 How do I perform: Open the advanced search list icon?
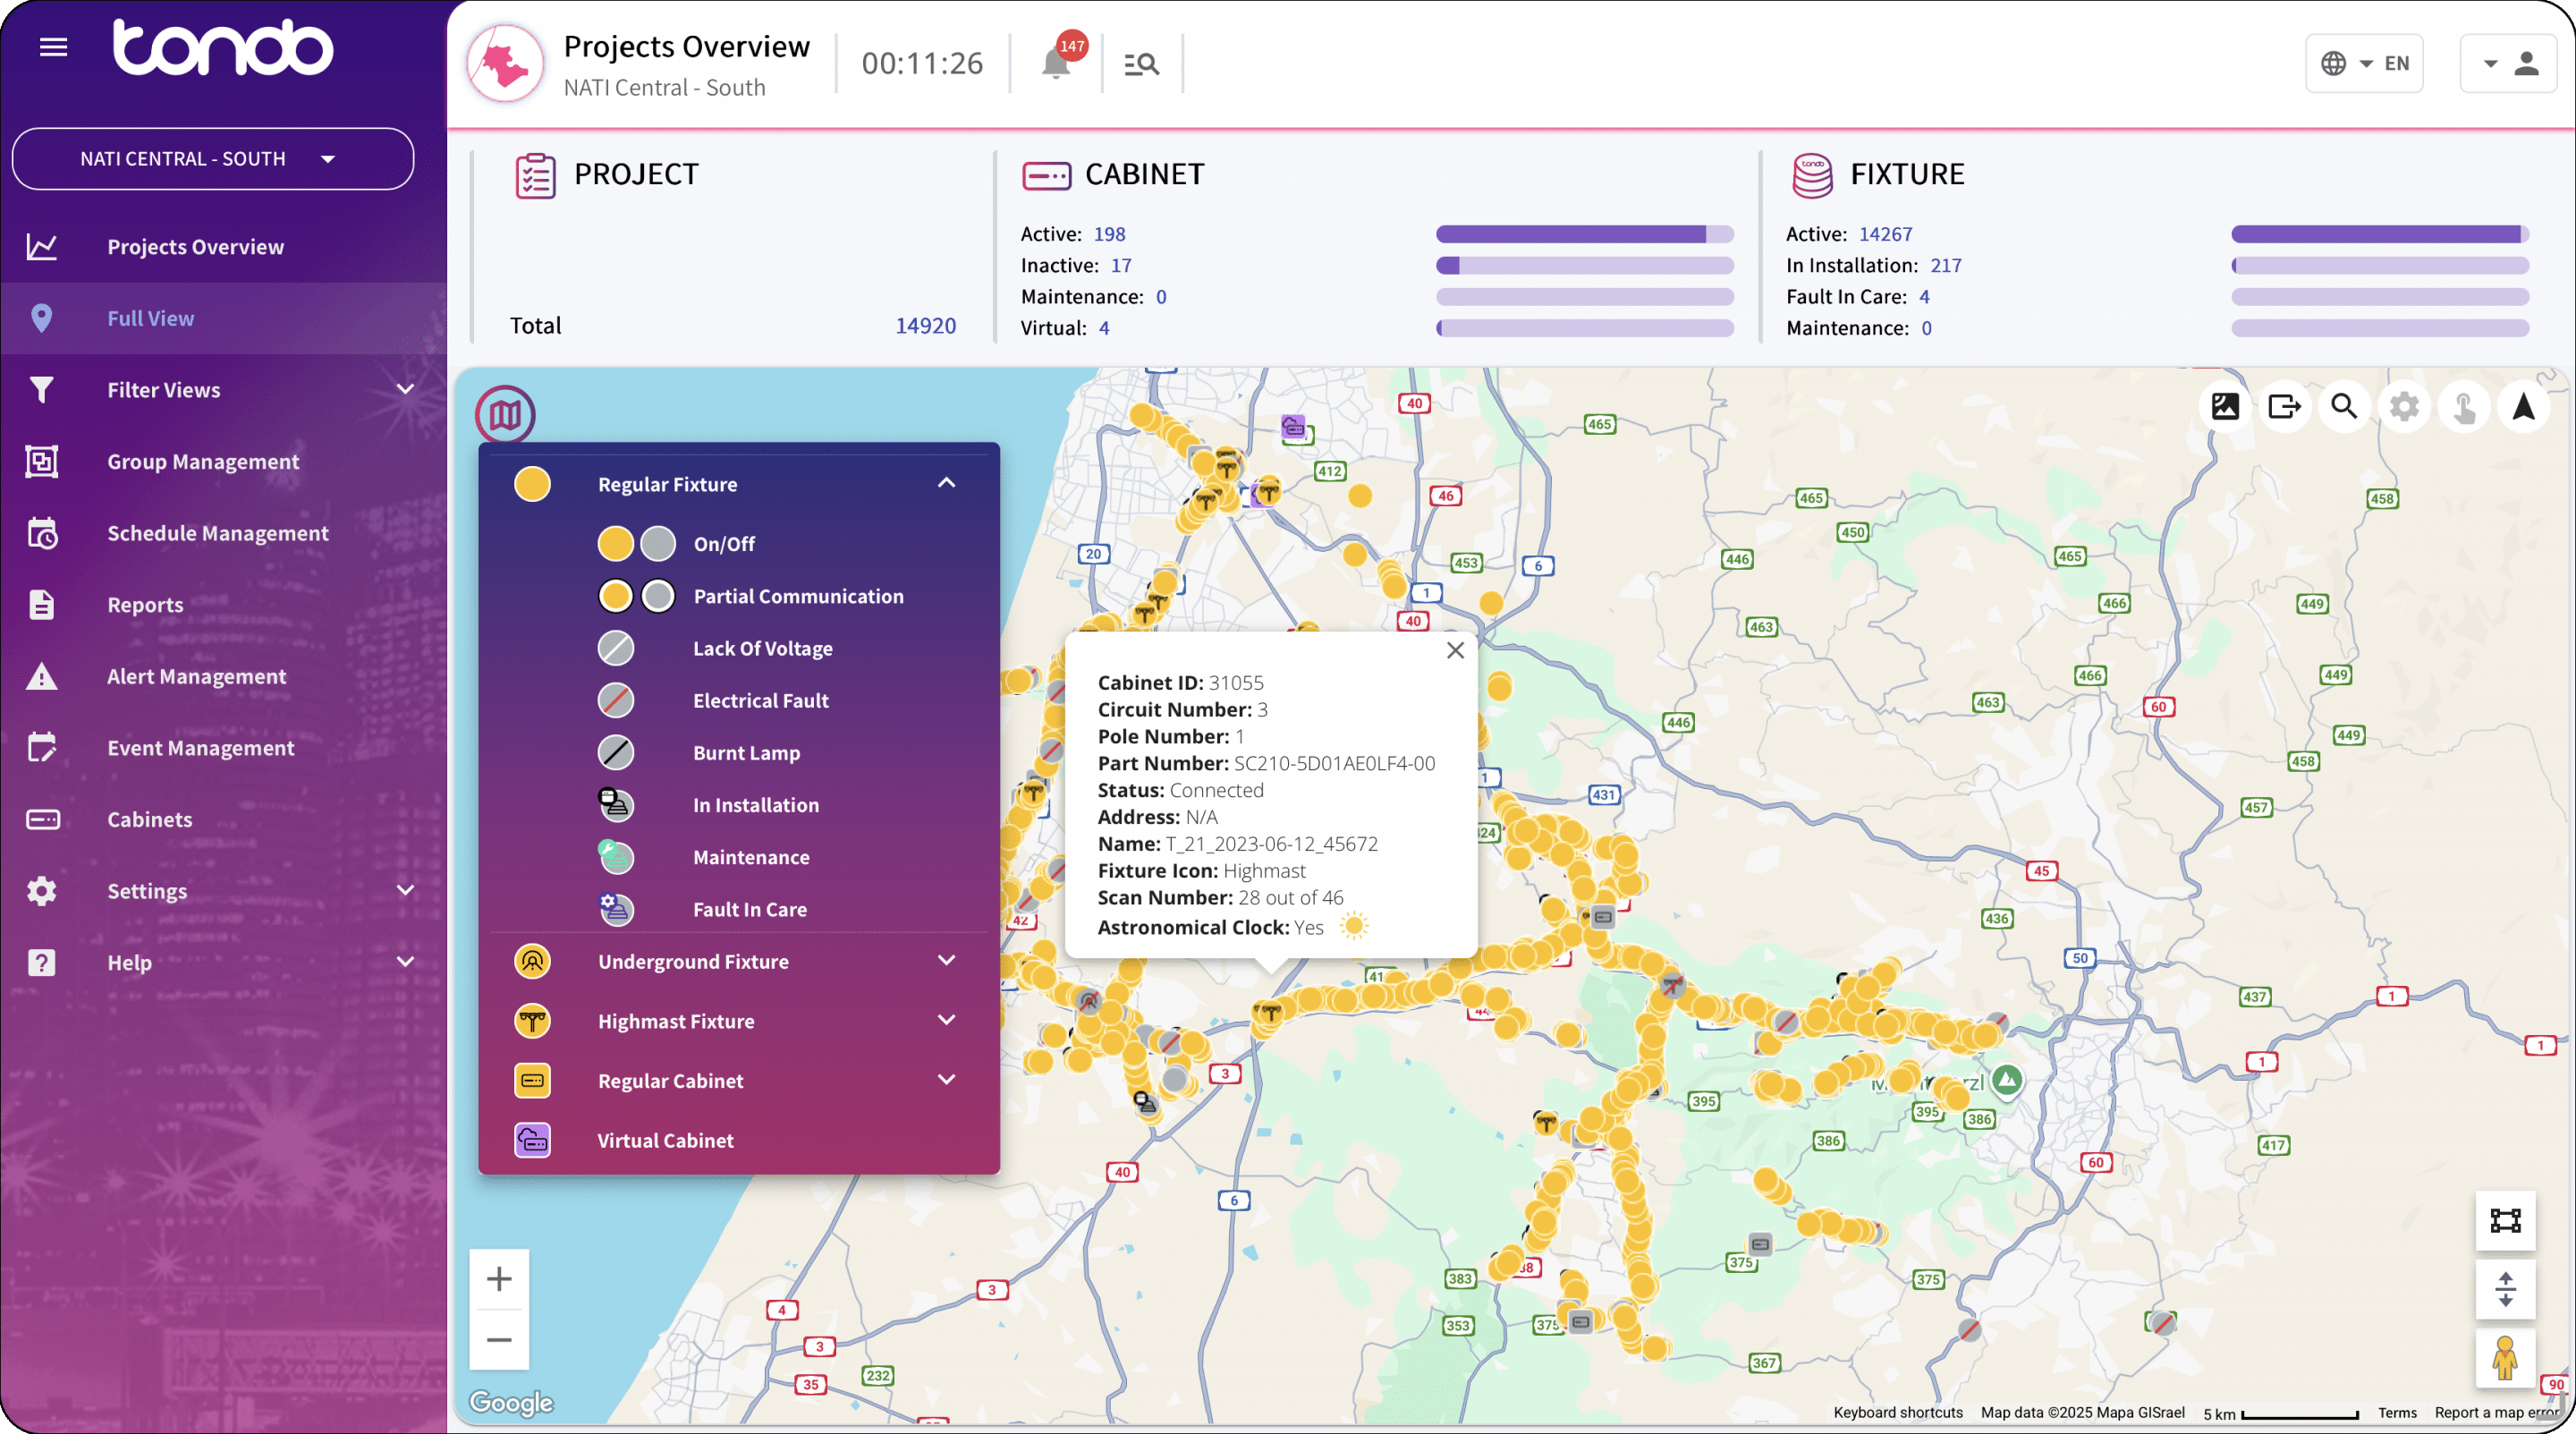pyautogui.click(x=1141, y=64)
